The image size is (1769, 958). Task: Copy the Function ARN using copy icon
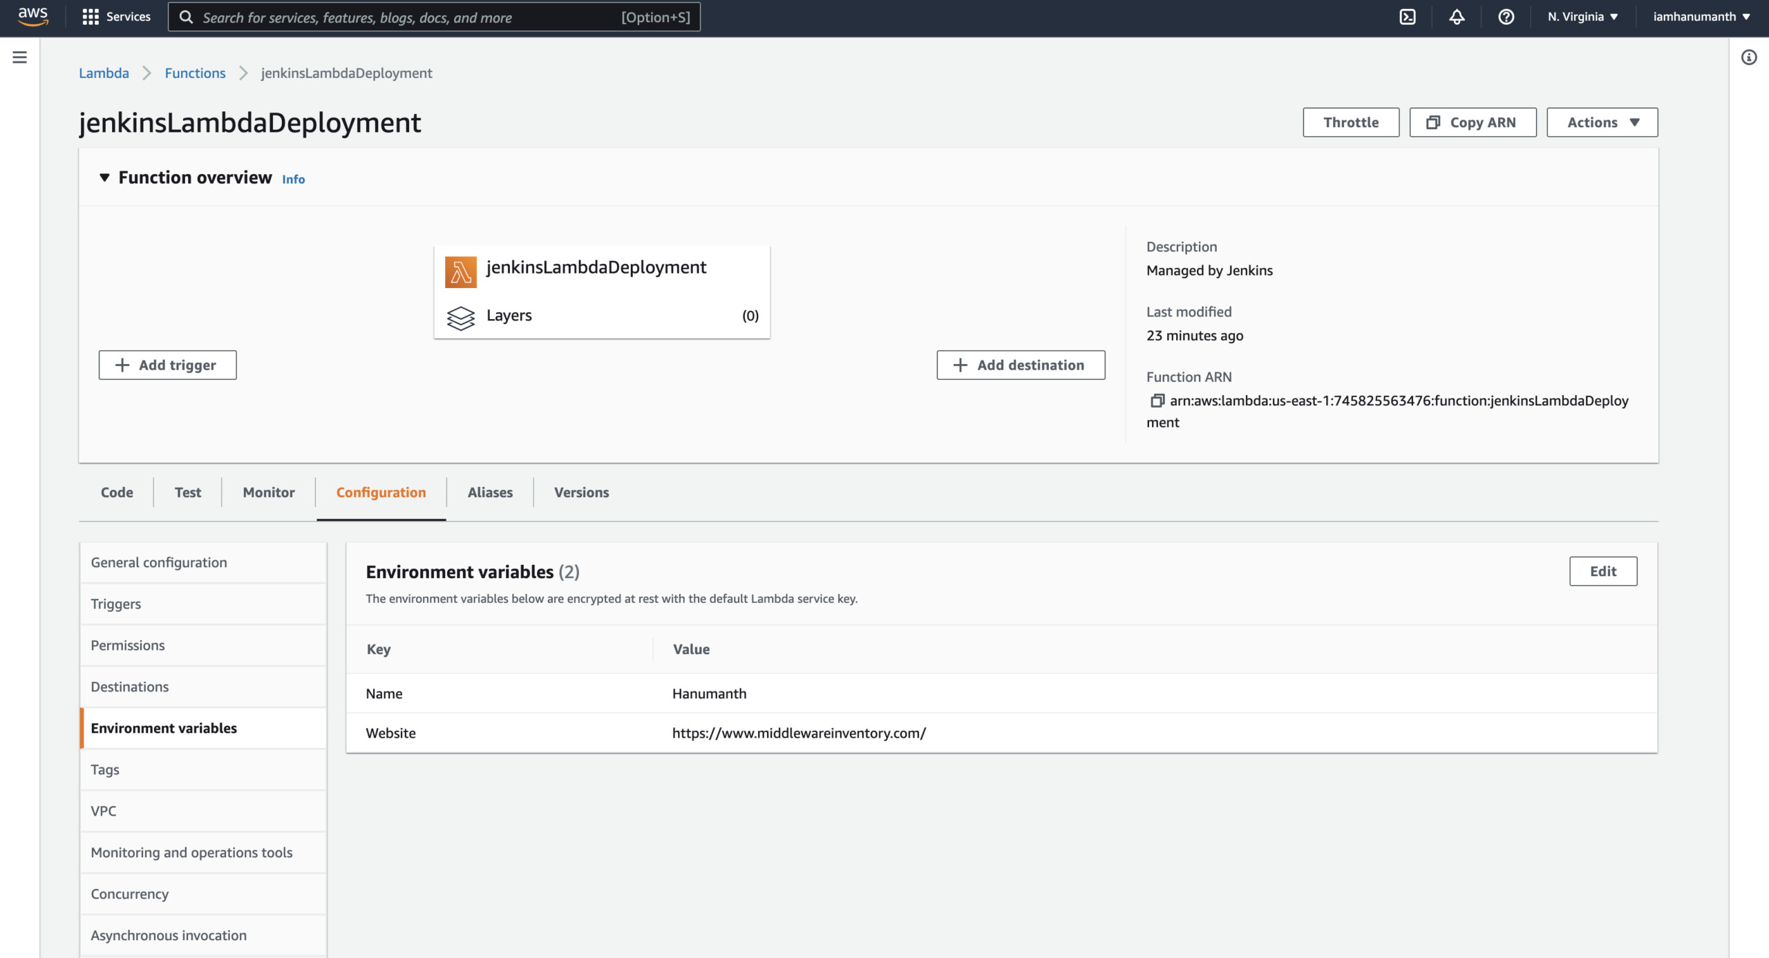(x=1157, y=401)
